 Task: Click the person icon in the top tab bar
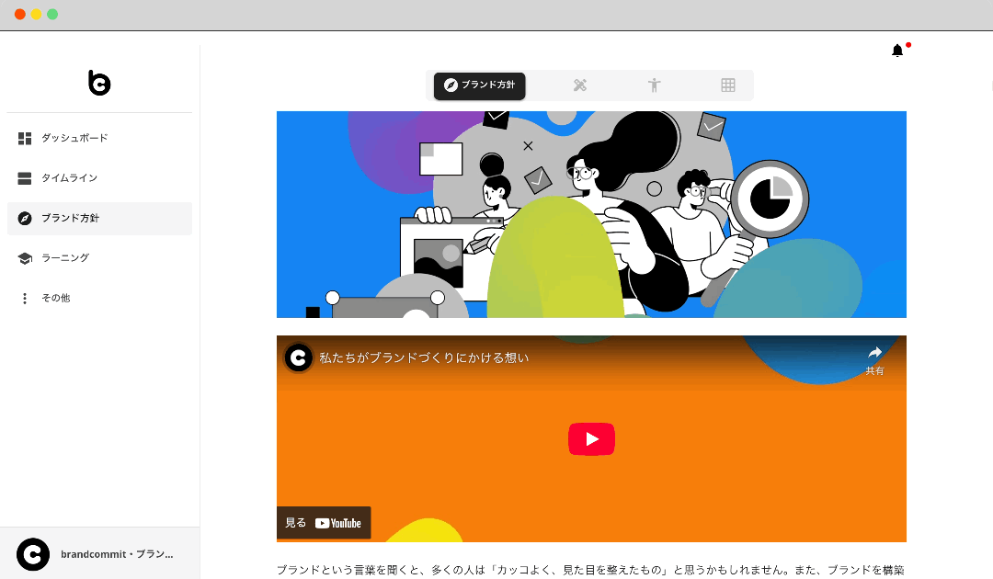tap(654, 85)
